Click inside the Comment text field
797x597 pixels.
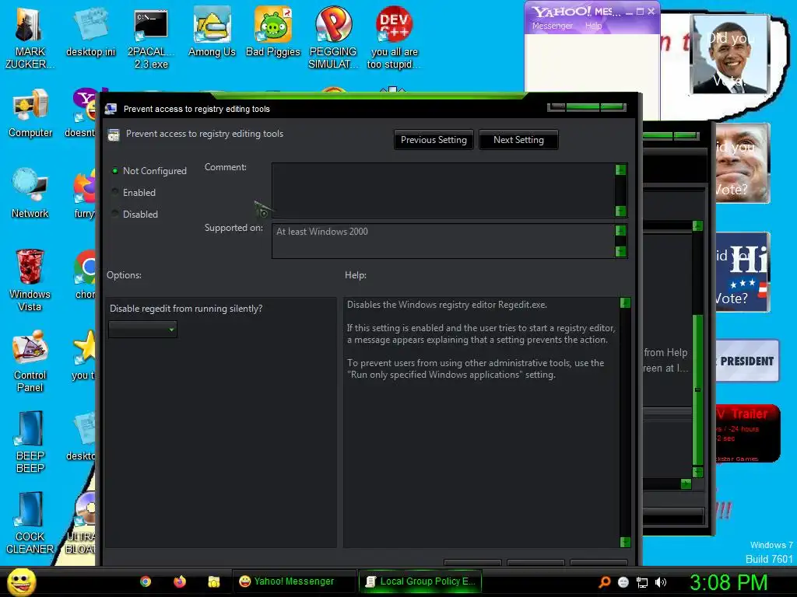(443, 190)
